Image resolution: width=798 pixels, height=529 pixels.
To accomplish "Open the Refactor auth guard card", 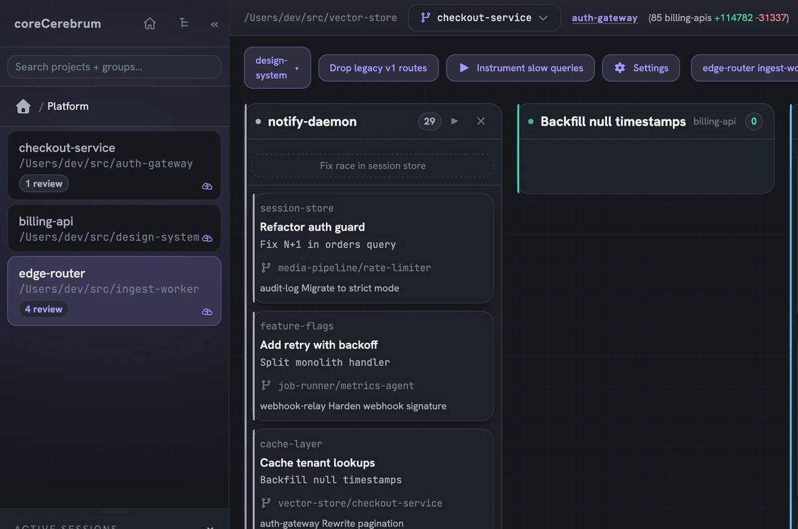I will tap(374, 248).
